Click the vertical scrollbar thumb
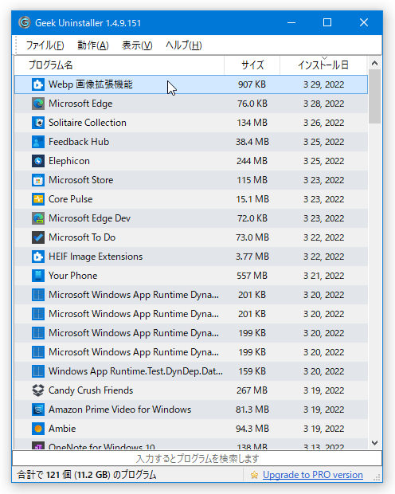395x494 pixels. pos(374,96)
